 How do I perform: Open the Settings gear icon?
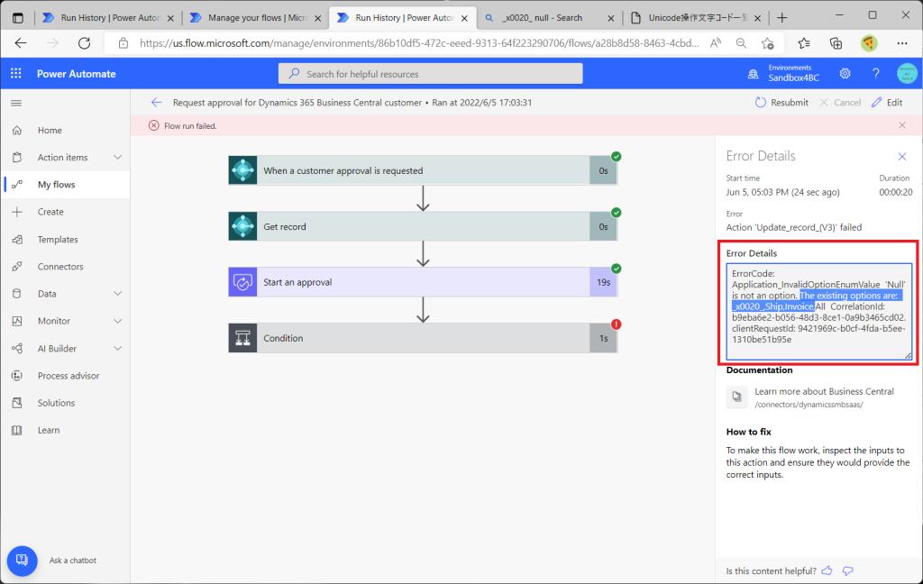(845, 74)
